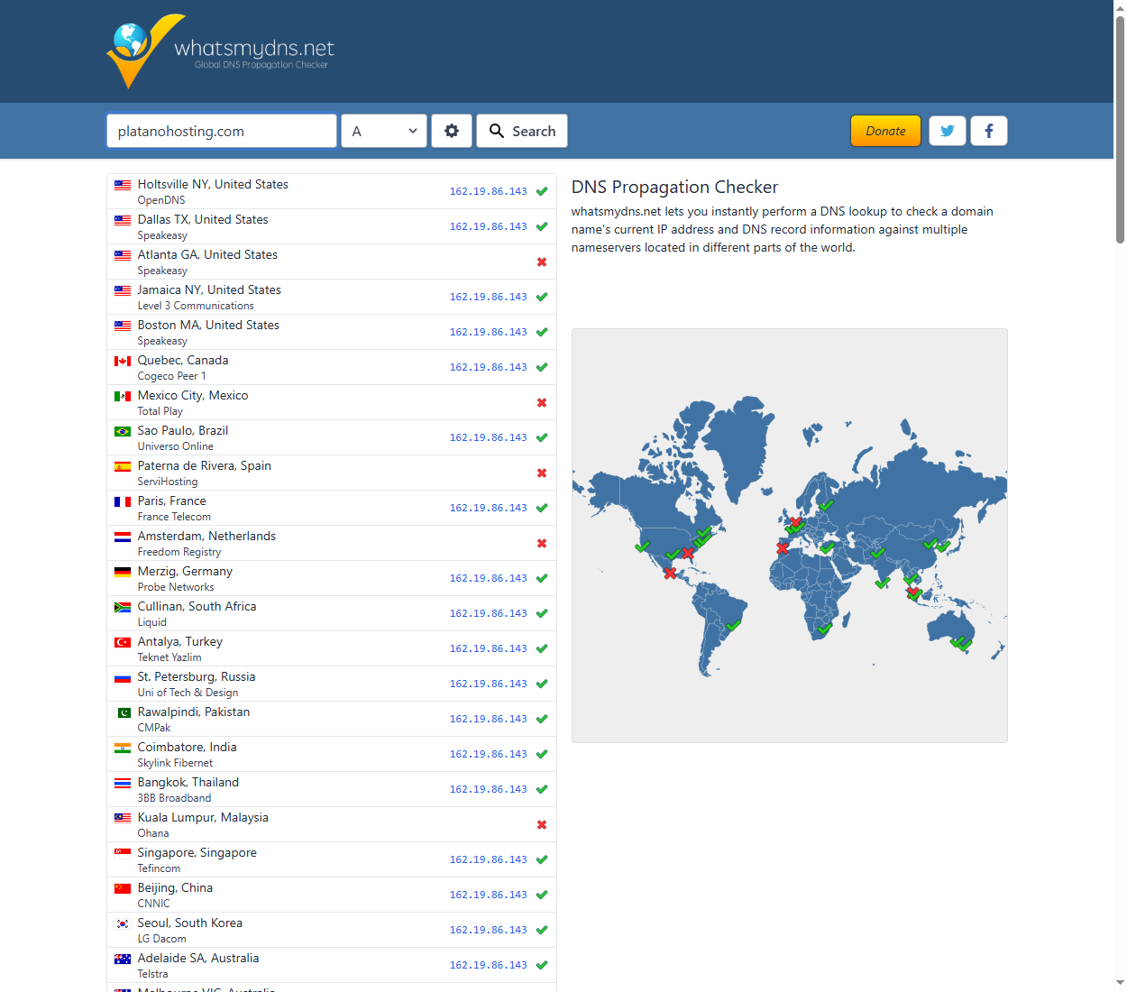Click the Pakistan flag beside Rawalpindi
This screenshot has width=1127, height=992.
click(123, 712)
